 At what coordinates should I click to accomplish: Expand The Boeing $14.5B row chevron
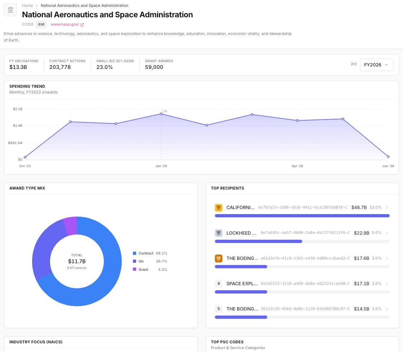387,309
